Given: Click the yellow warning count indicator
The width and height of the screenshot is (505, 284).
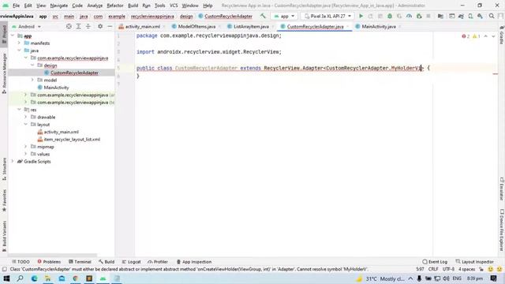Looking at the screenshot, I should [x=476, y=36].
